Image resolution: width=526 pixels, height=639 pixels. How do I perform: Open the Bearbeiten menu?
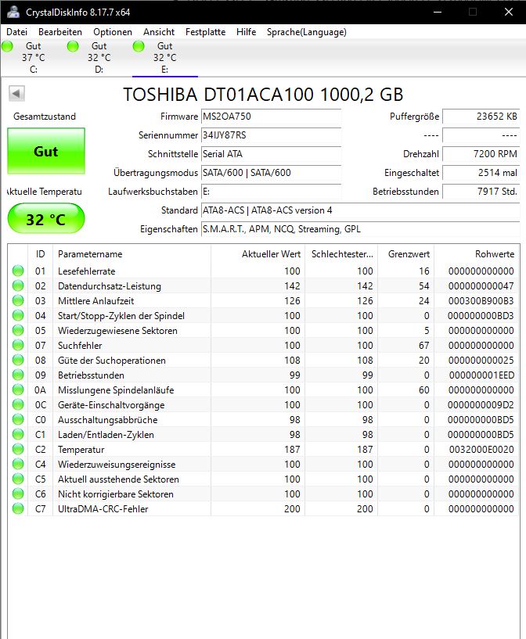click(x=60, y=32)
